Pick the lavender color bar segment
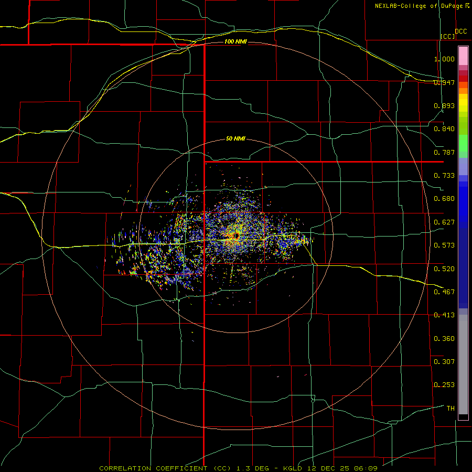This screenshot has width=472, height=472. (463, 166)
